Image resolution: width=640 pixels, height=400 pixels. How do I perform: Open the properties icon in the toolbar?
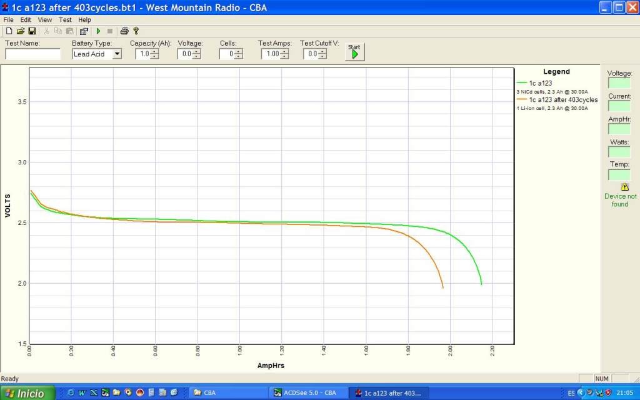[x=84, y=31]
